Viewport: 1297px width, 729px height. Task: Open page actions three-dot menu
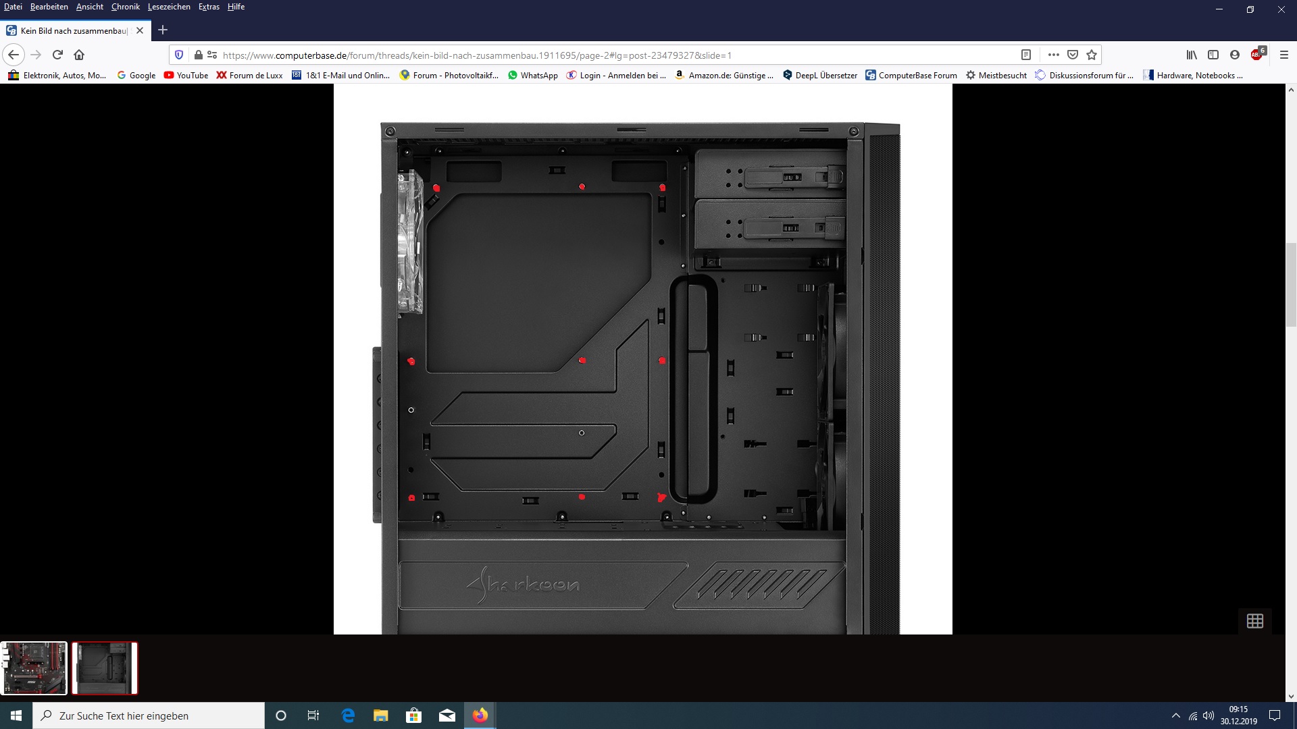point(1053,55)
